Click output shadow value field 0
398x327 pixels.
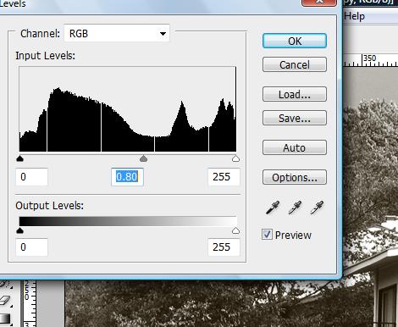(x=31, y=247)
